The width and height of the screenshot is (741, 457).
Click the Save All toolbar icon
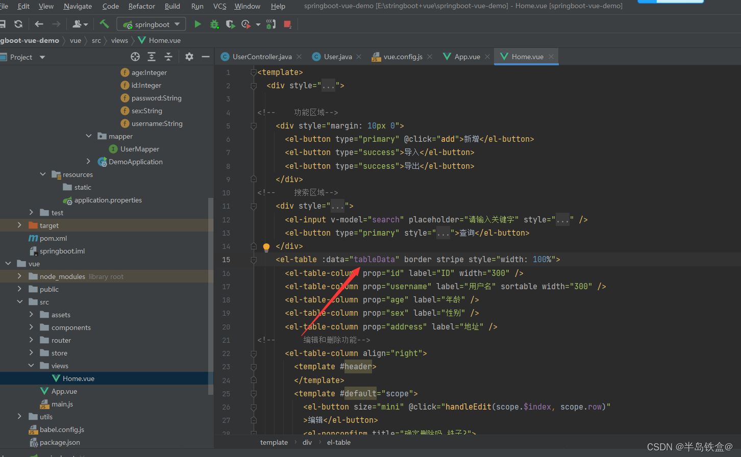point(2,24)
